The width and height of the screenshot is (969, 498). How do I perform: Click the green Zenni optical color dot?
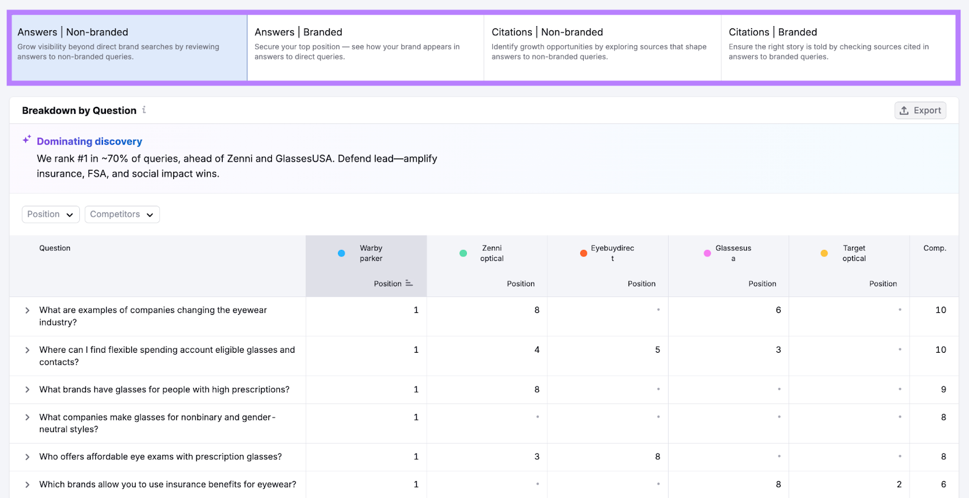[x=463, y=253]
